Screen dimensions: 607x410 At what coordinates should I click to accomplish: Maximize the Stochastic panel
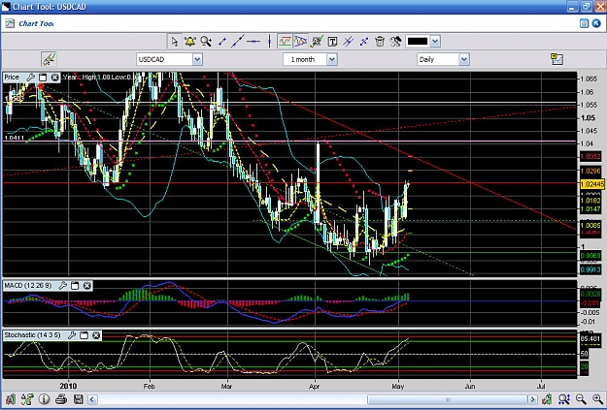84,335
